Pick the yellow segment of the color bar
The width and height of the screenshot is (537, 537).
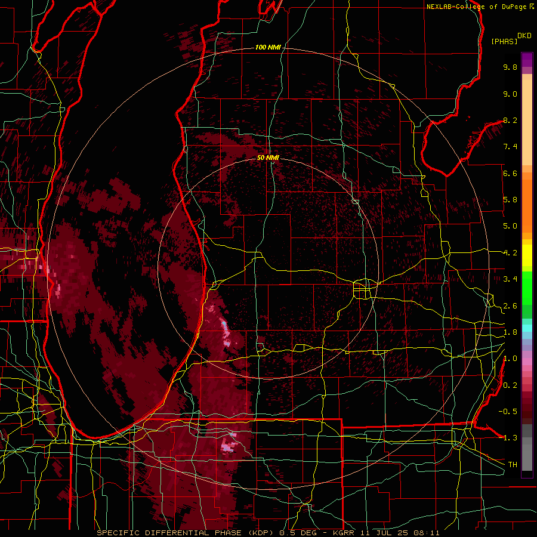pos(527,255)
